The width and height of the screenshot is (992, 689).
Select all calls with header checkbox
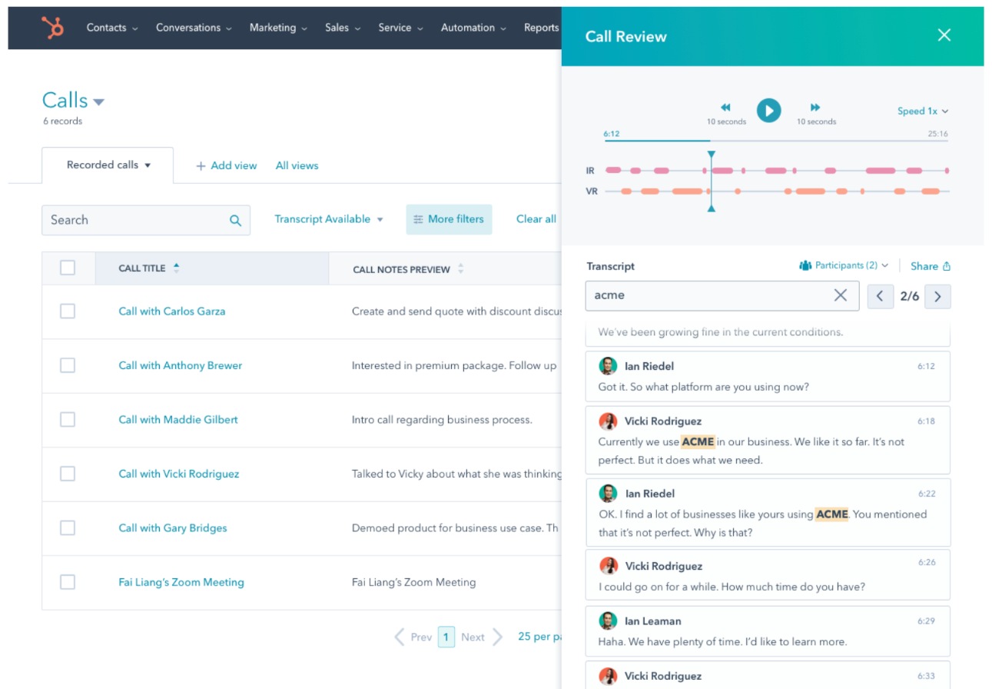68,268
